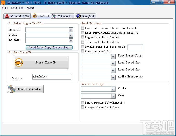Image resolution: width=176 pixels, height=136 pixels.
Task: Check Abort on read Error
Action: tap(82, 51)
